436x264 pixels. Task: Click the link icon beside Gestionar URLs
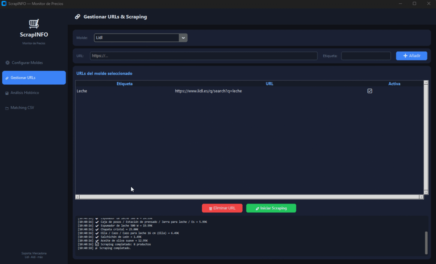7,78
